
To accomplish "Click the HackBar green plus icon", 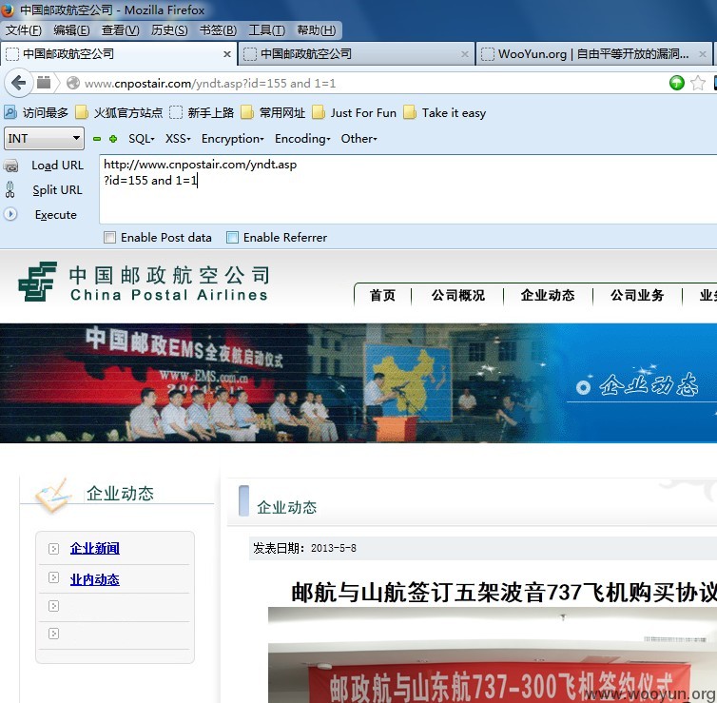I will pyautogui.click(x=113, y=139).
